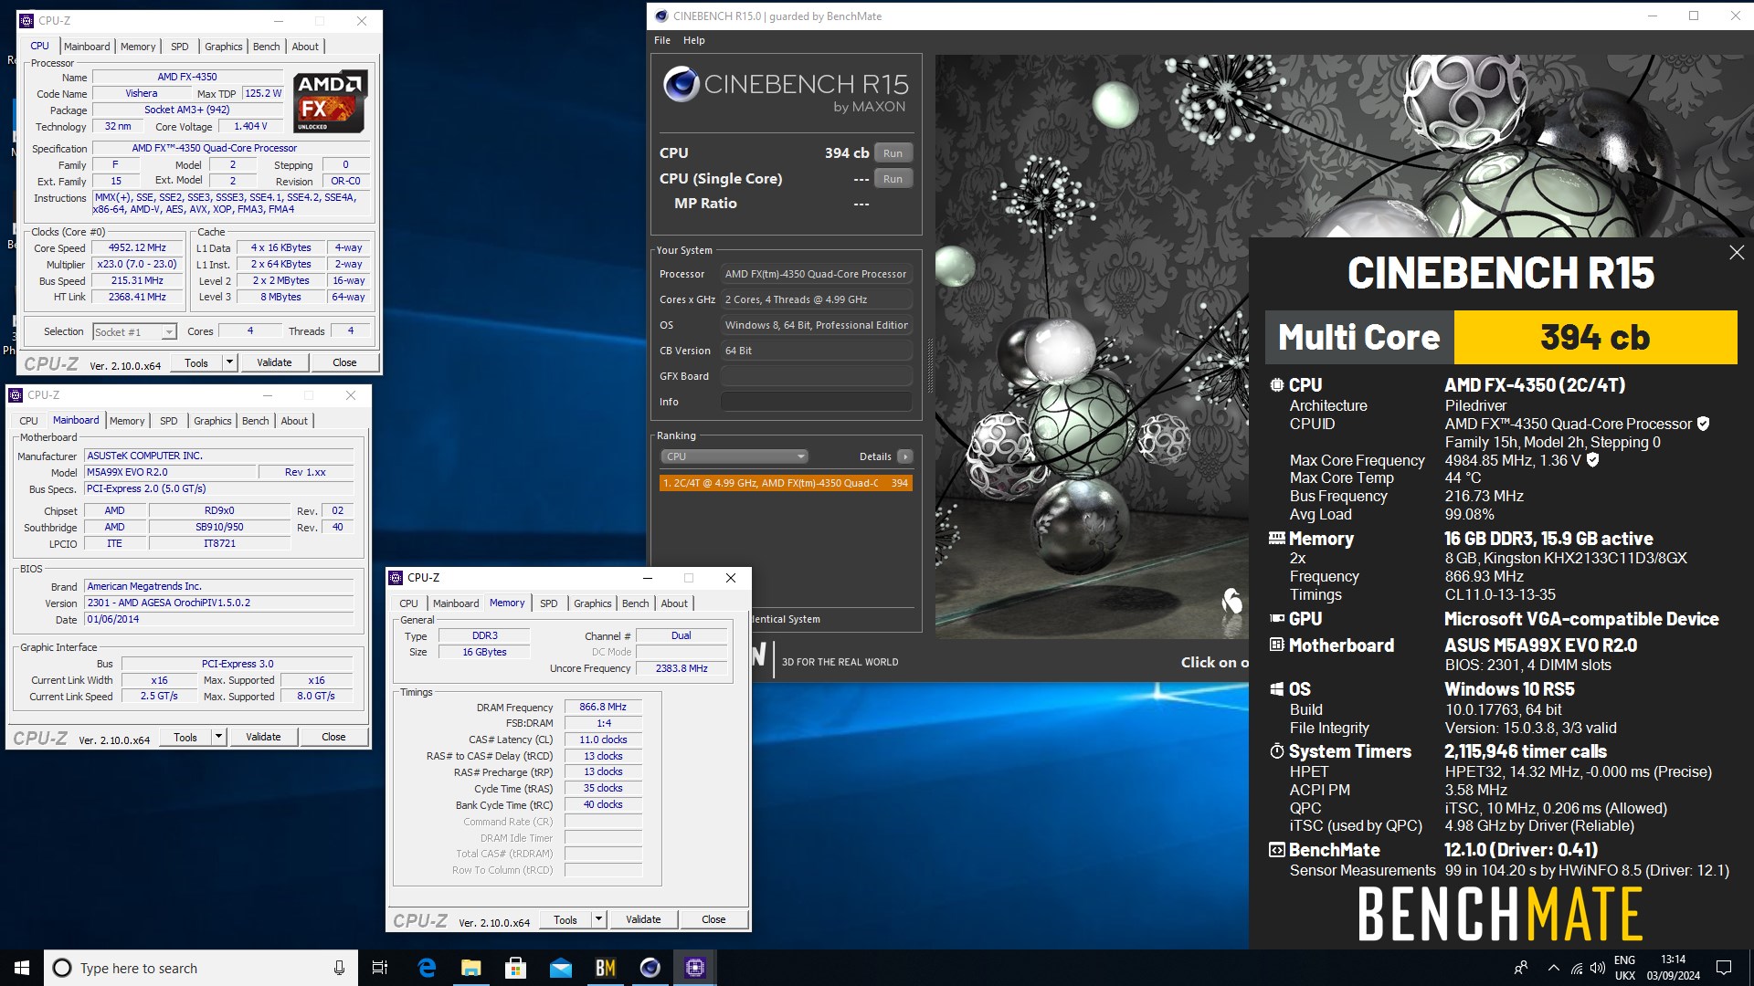Image resolution: width=1754 pixels, height=986 pixels.
Task: Click the Windows OS icon in BenchMate panel
Action: (1276, 689)
